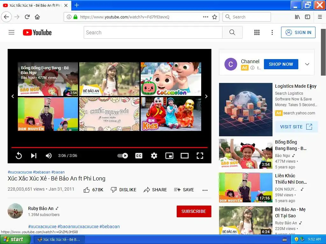Select Xúc Xắc Xúc Xẻ taskbar item
The image size is (326, 244).
[x=59, y=240]
